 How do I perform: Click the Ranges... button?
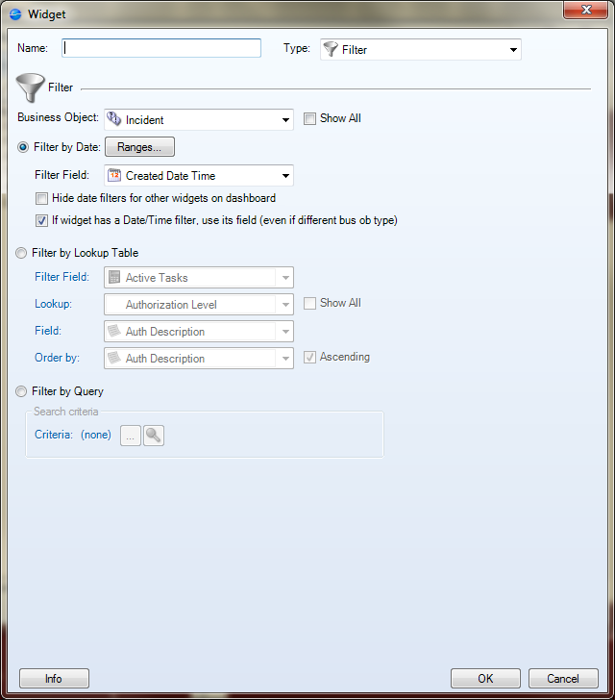[139, 147]
